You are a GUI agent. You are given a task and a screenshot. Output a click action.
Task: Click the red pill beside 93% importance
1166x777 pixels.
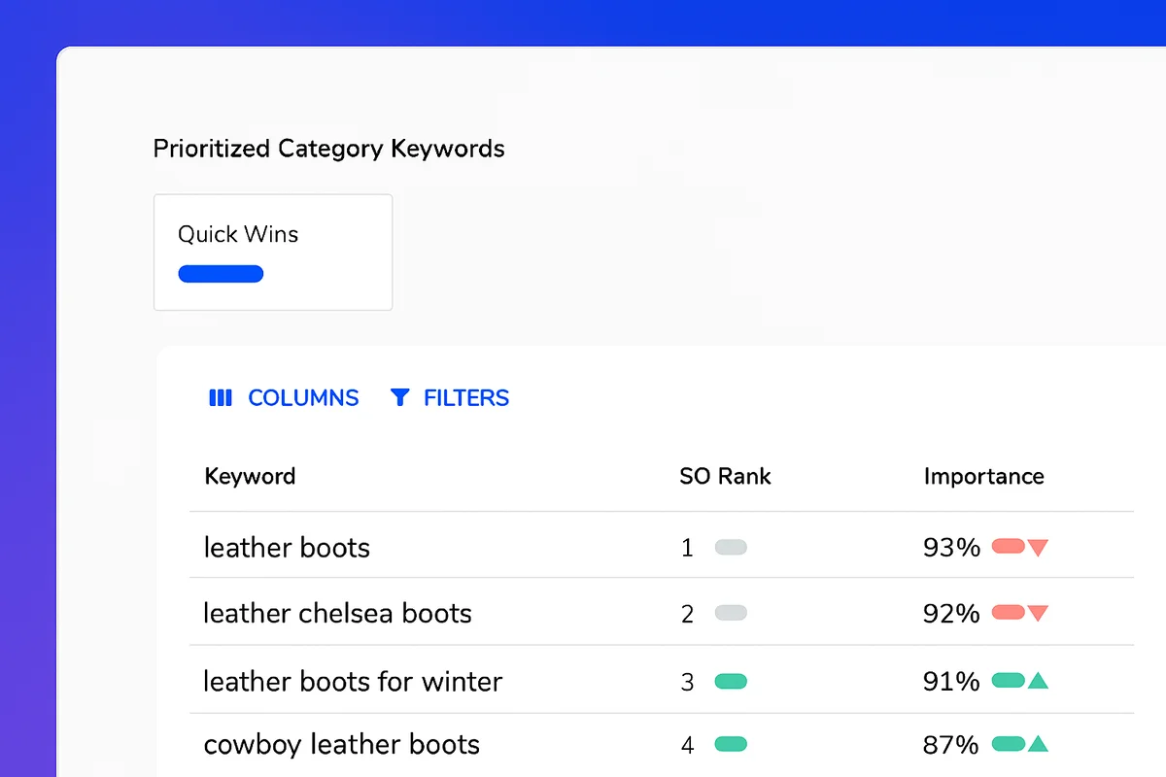(1008, 548)
